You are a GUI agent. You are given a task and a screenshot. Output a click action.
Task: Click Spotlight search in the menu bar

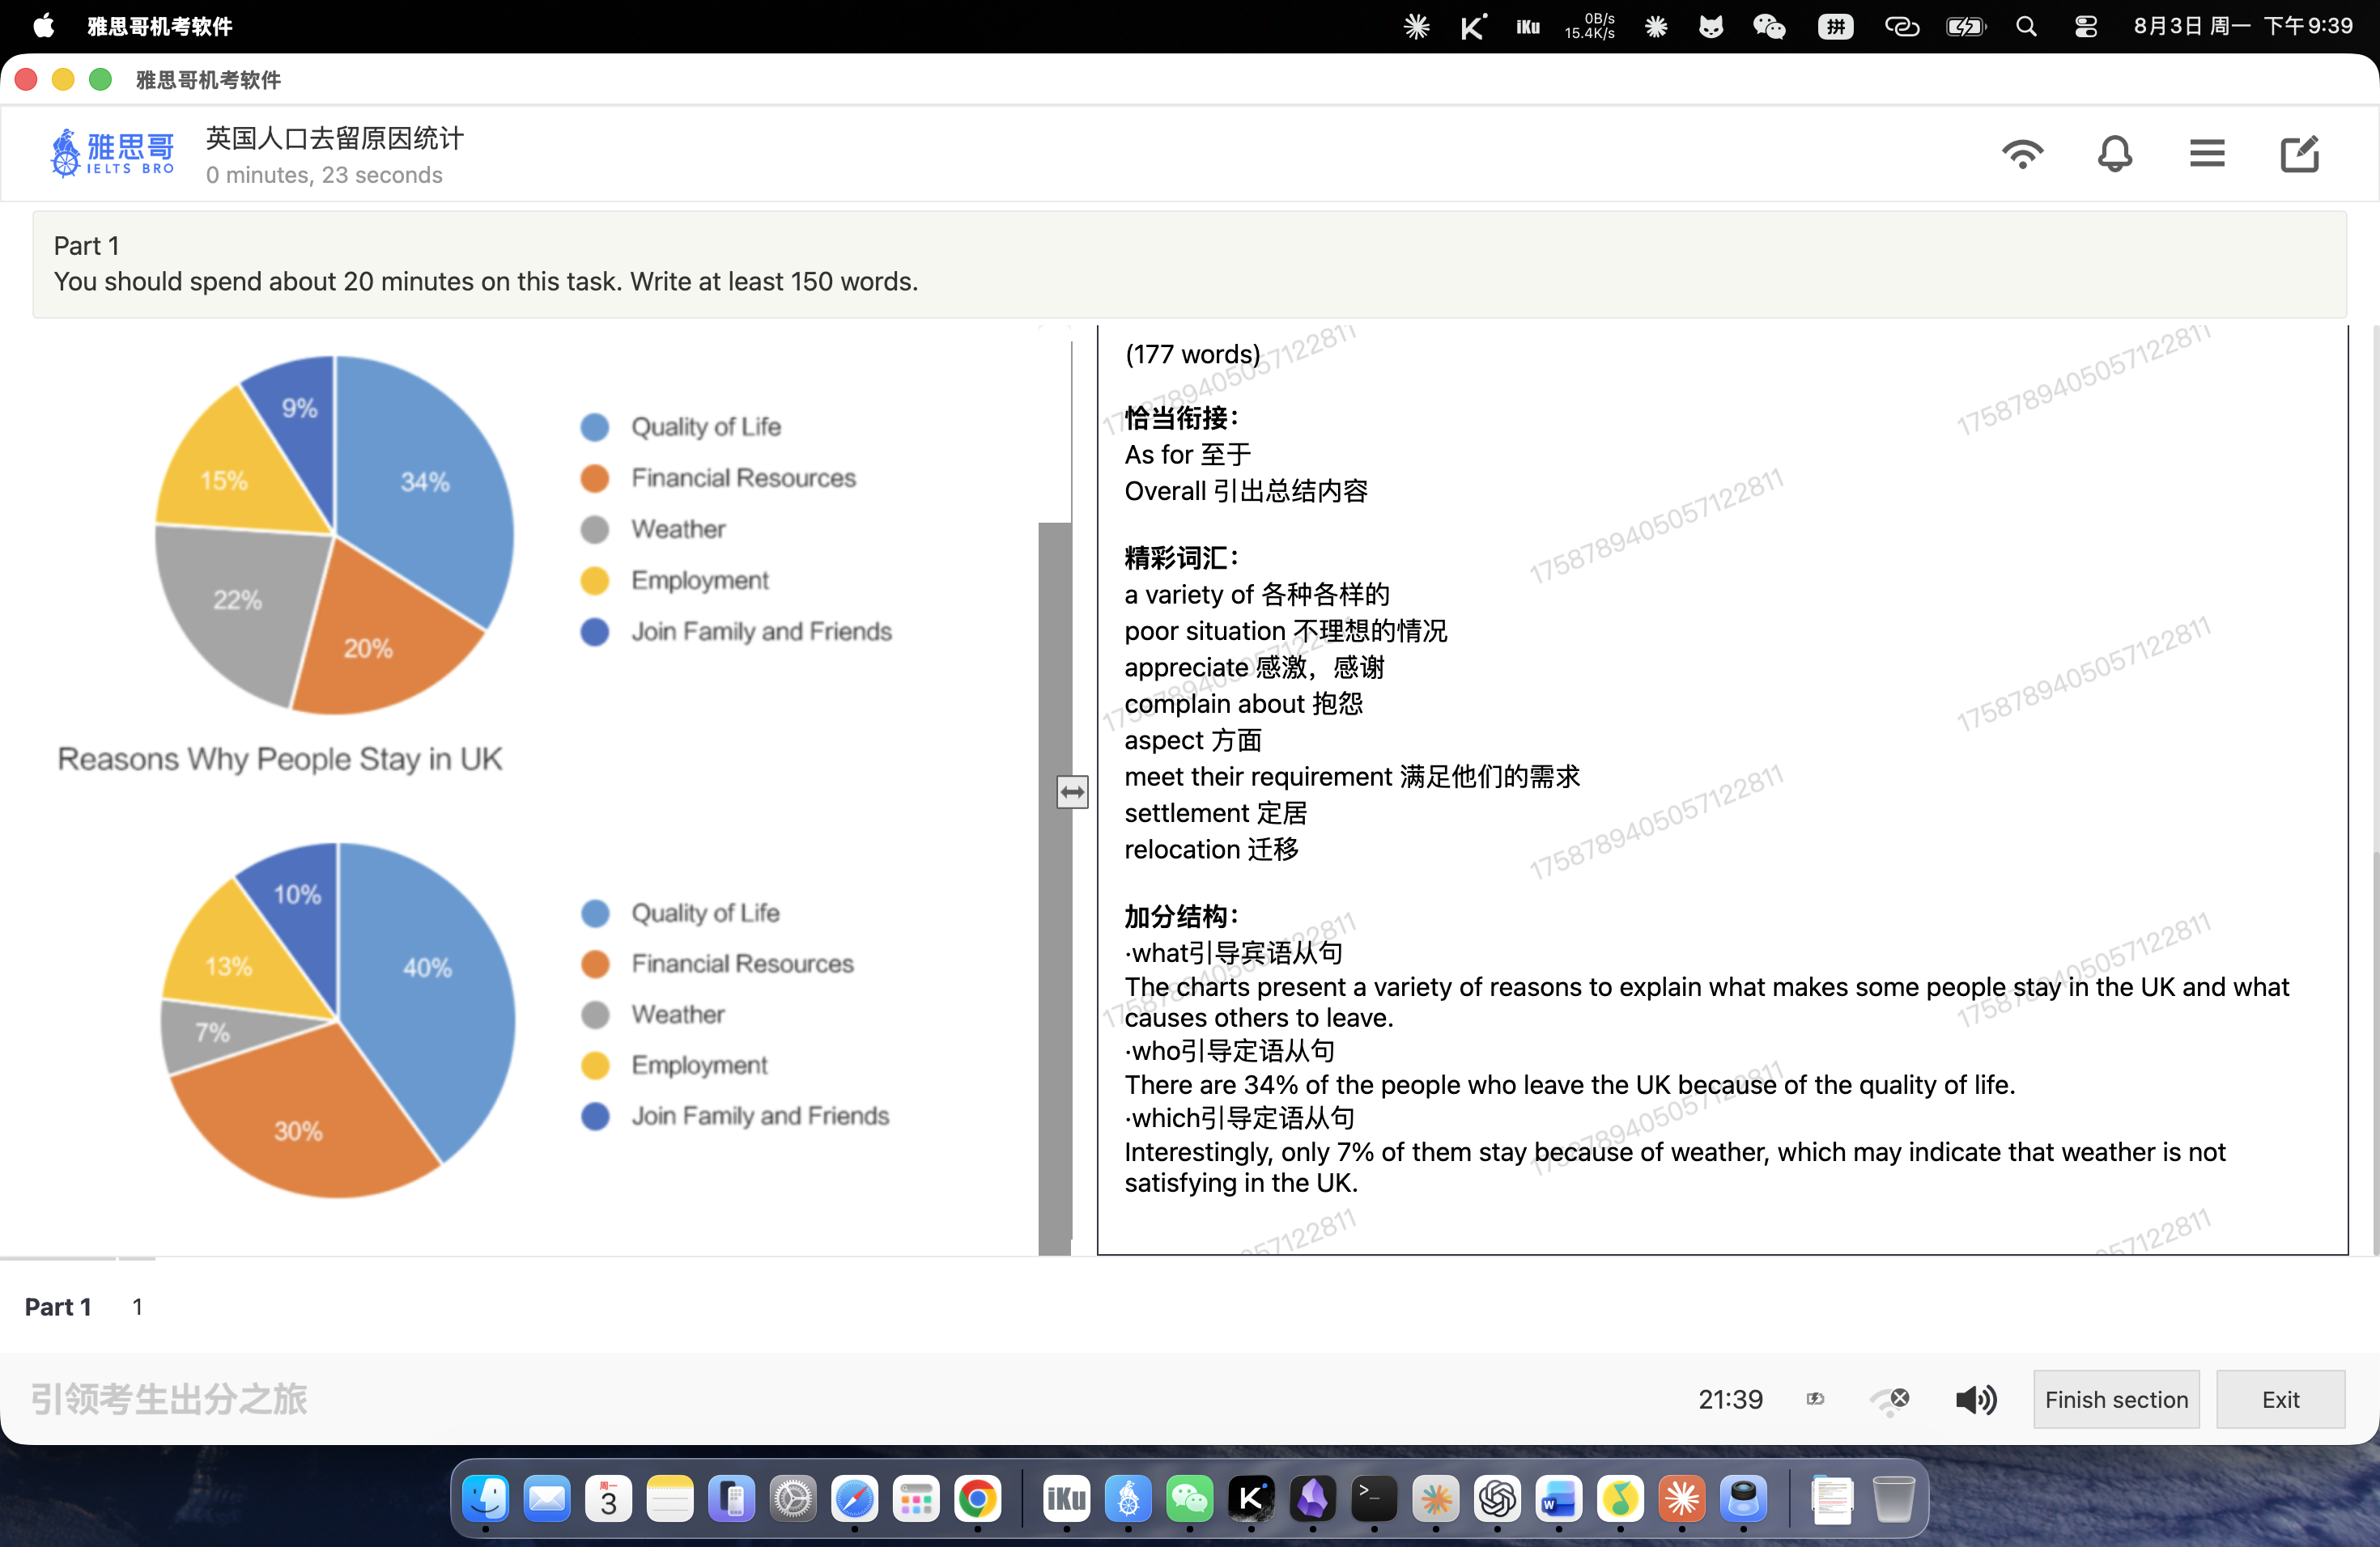point(2026,26)
